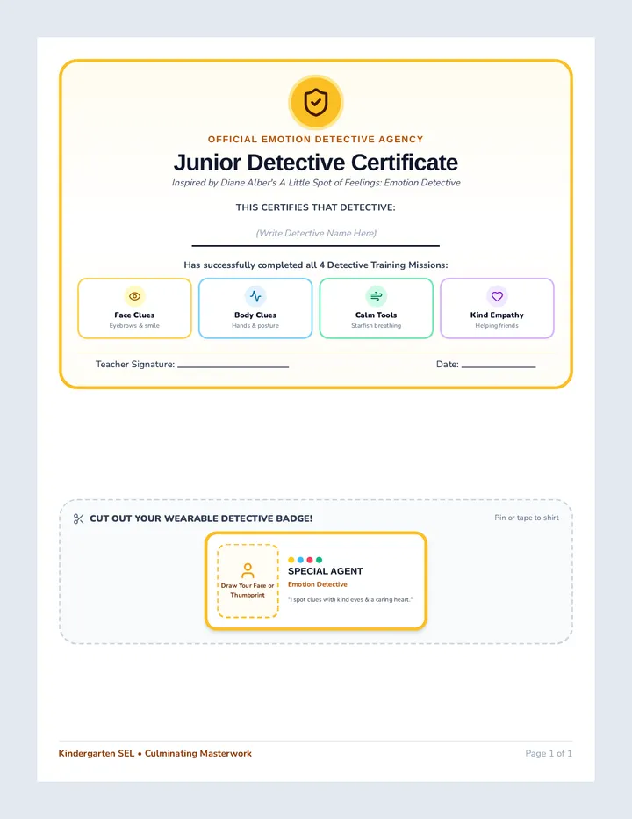Click the blue dot on the badge
The image size is (632, 819).
coord(300,560)
